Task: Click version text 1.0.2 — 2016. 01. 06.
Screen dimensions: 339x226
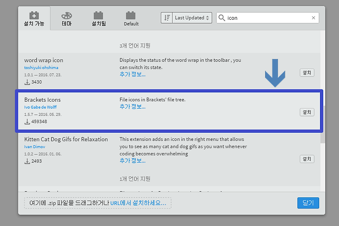Action: (x=43, y=154)
